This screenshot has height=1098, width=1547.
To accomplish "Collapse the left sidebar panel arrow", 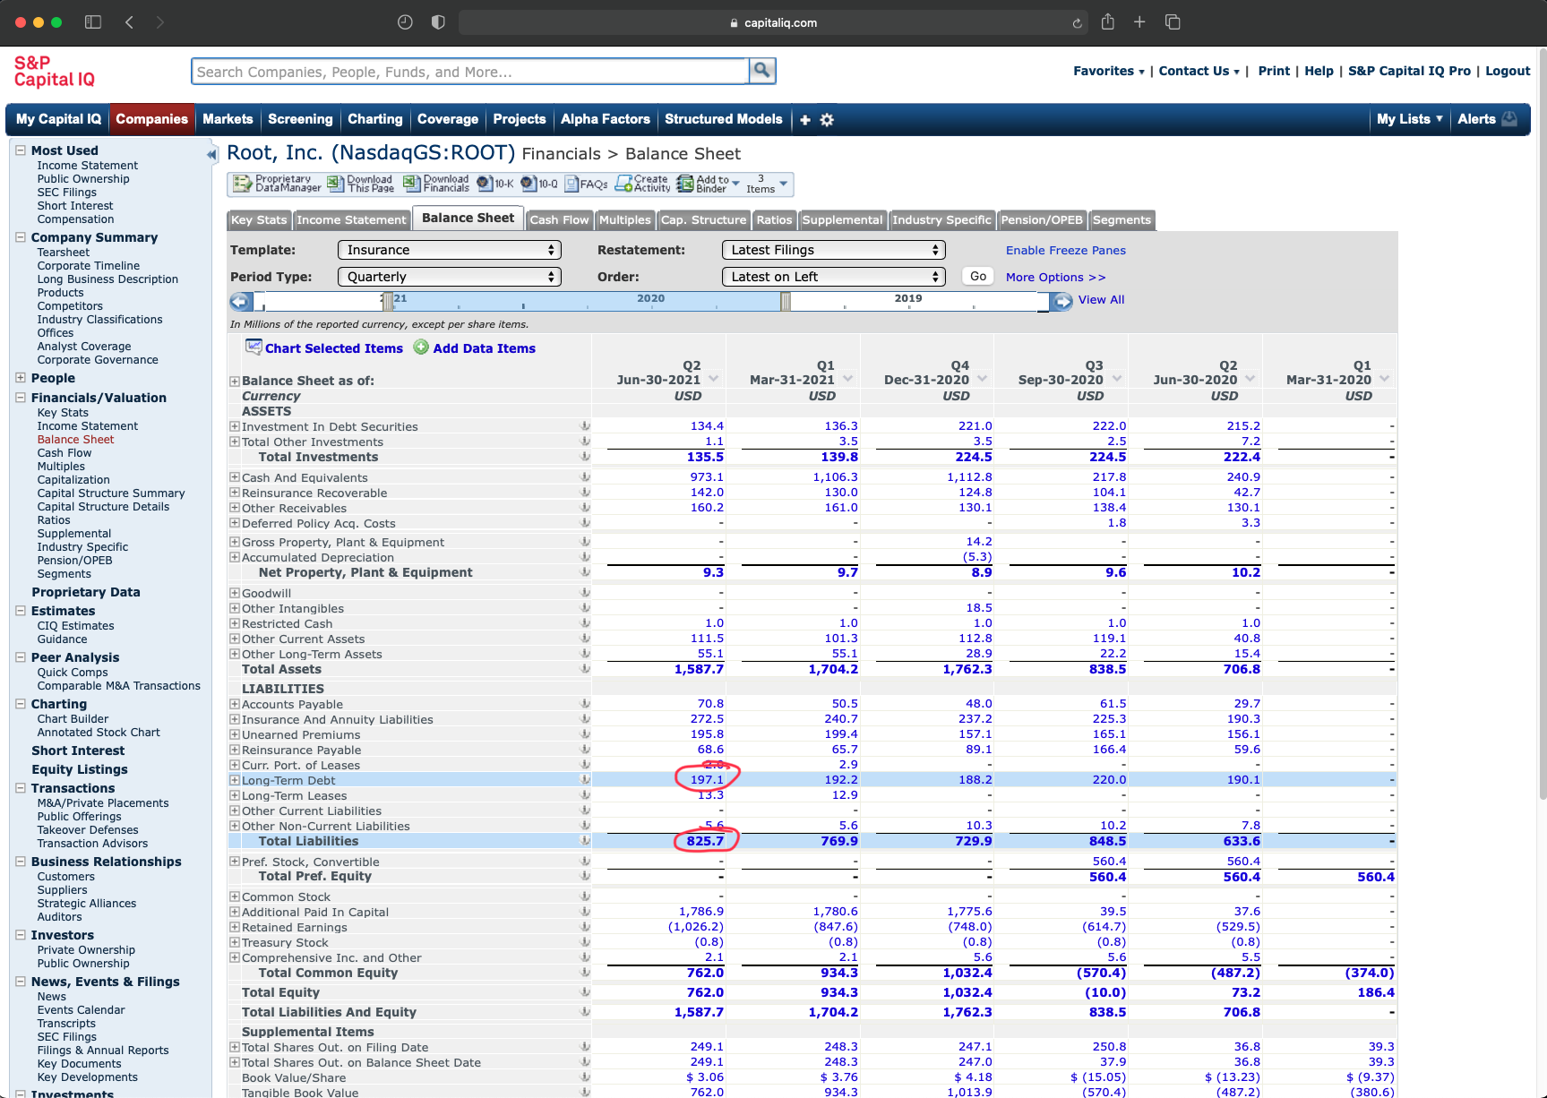I will click(212, 154).
